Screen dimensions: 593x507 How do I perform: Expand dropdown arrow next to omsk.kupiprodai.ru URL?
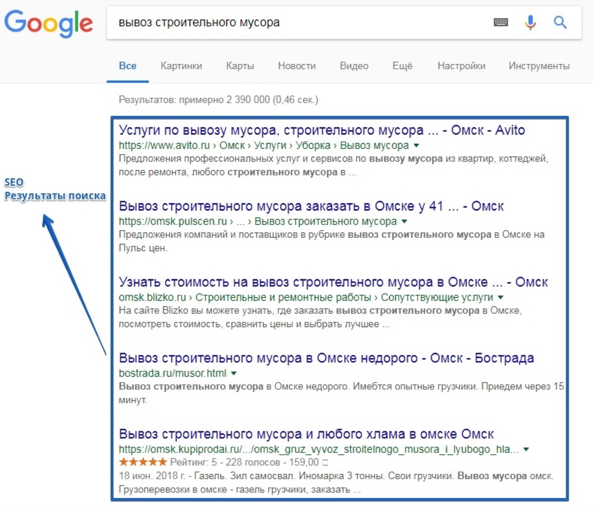(526, 449)
